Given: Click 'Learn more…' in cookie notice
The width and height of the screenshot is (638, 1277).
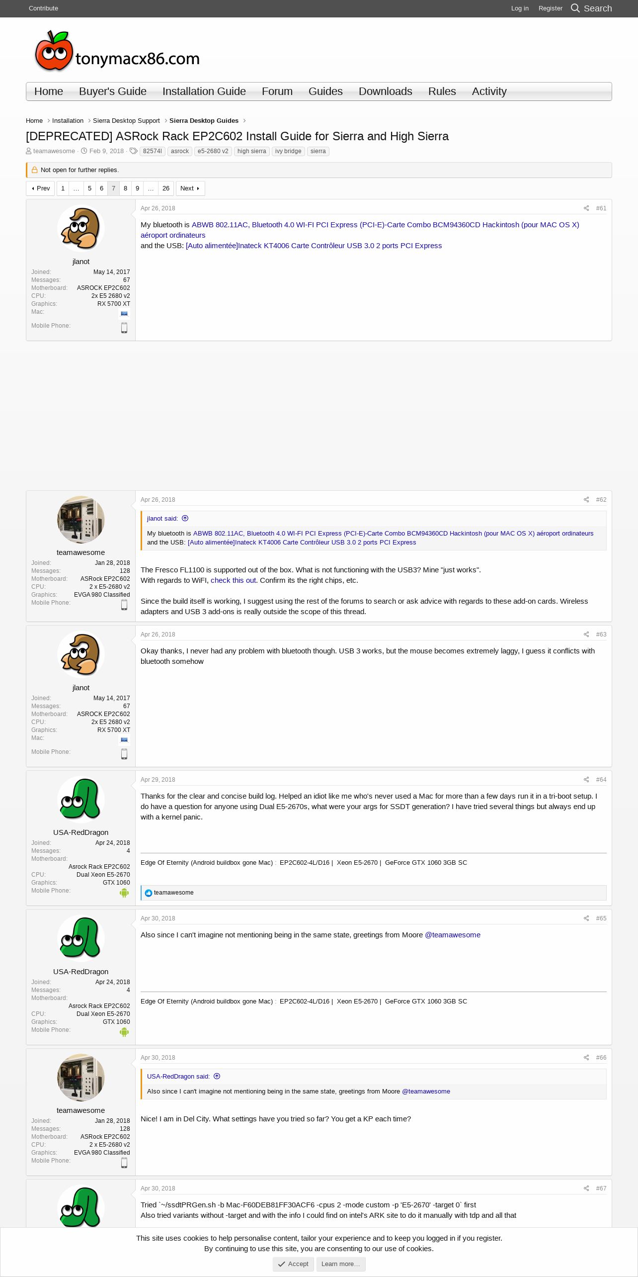Looking at the screenshot, I should point(341,1264).
